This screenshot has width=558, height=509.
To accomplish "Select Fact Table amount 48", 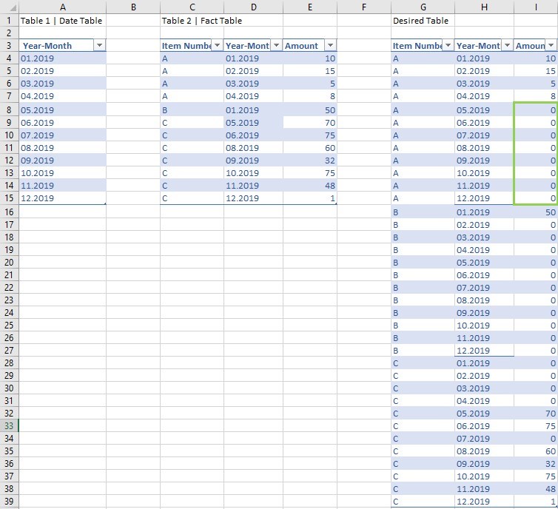I will (310, 185).
